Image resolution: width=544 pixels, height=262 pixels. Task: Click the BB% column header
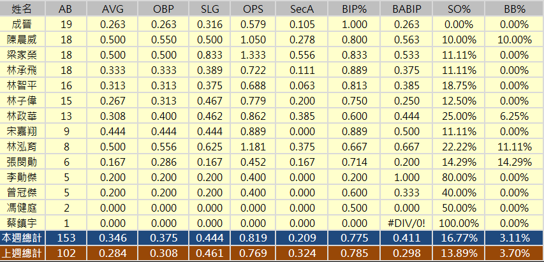point(513,10)
